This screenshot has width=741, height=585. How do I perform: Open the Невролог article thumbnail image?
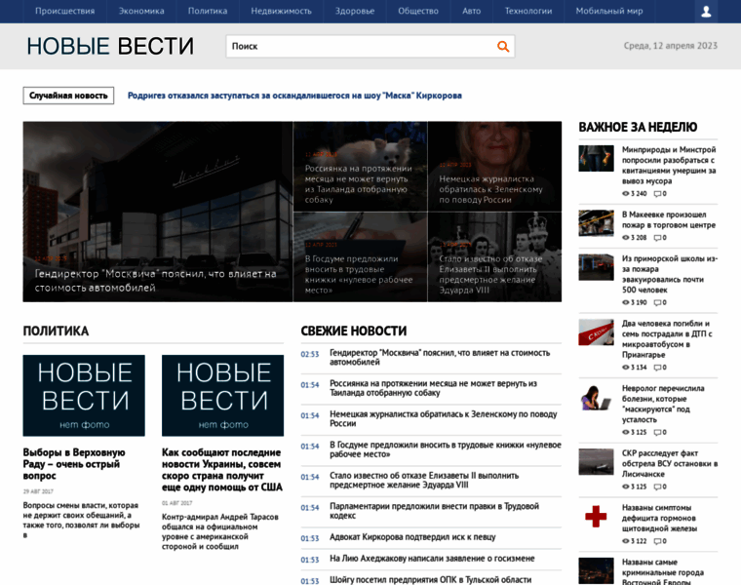point(596,398)
